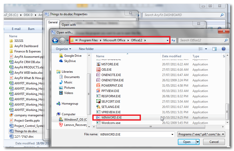Open the Lenovo_Recovery drive
Image resolution: width=234 pixels, height=151 pixels.
coord(75,125)
